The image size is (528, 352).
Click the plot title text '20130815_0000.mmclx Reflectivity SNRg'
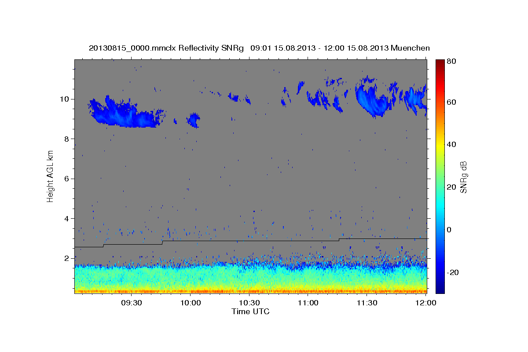pos(166,48)
